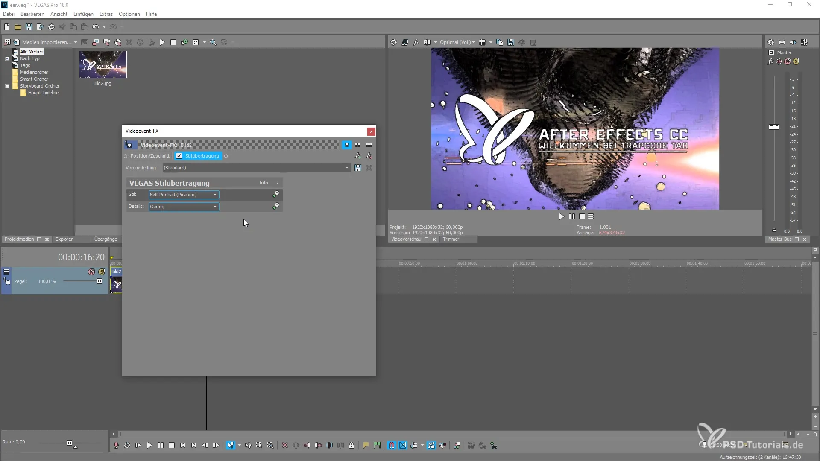820x461 pixels.
Task: Click the magnifier search icon in Project Media
Action: tap(213, 42)
